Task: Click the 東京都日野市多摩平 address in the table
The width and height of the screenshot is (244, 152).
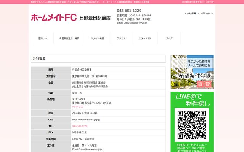Action: coord(92,103)
